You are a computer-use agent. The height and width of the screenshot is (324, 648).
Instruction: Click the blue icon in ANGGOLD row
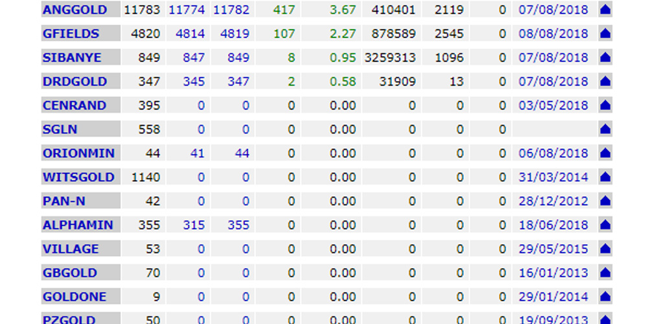605,10
